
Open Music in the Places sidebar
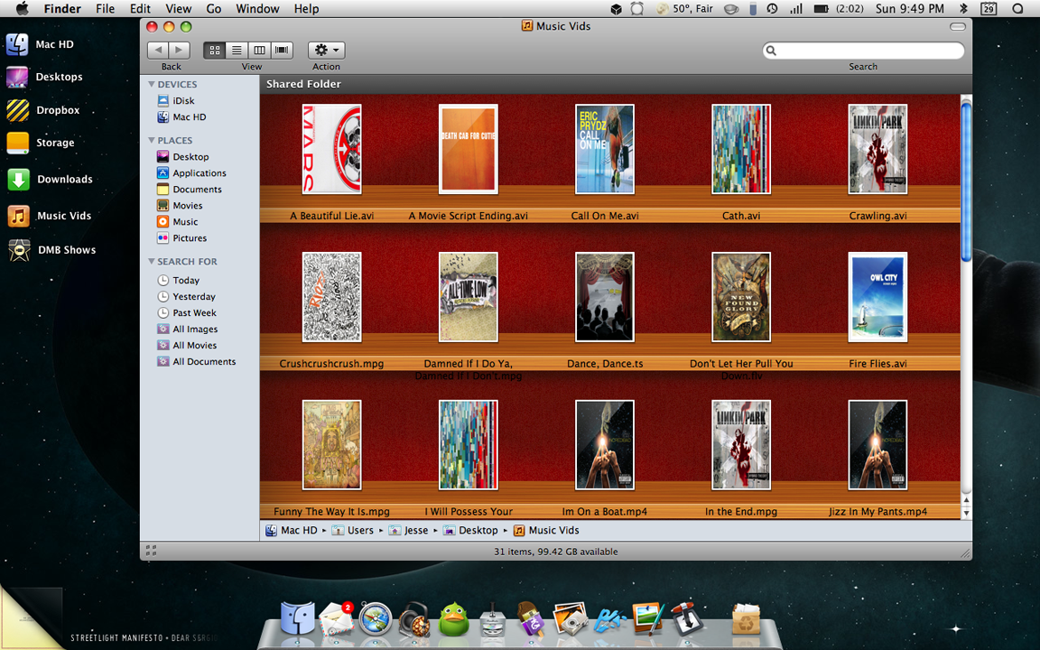click(177, 221)
